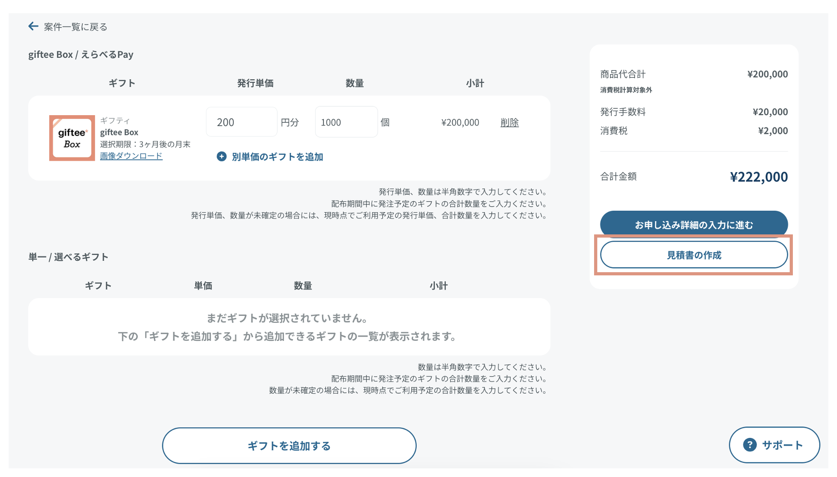The height and width of the screenshot is (477, 837).
Task: Click the 画像ダウンロード link
Action: pyautogui.click(x=131, y=156)
